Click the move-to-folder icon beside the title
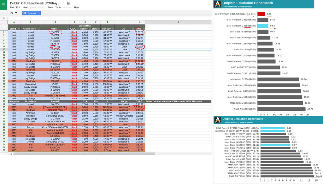 68,3
